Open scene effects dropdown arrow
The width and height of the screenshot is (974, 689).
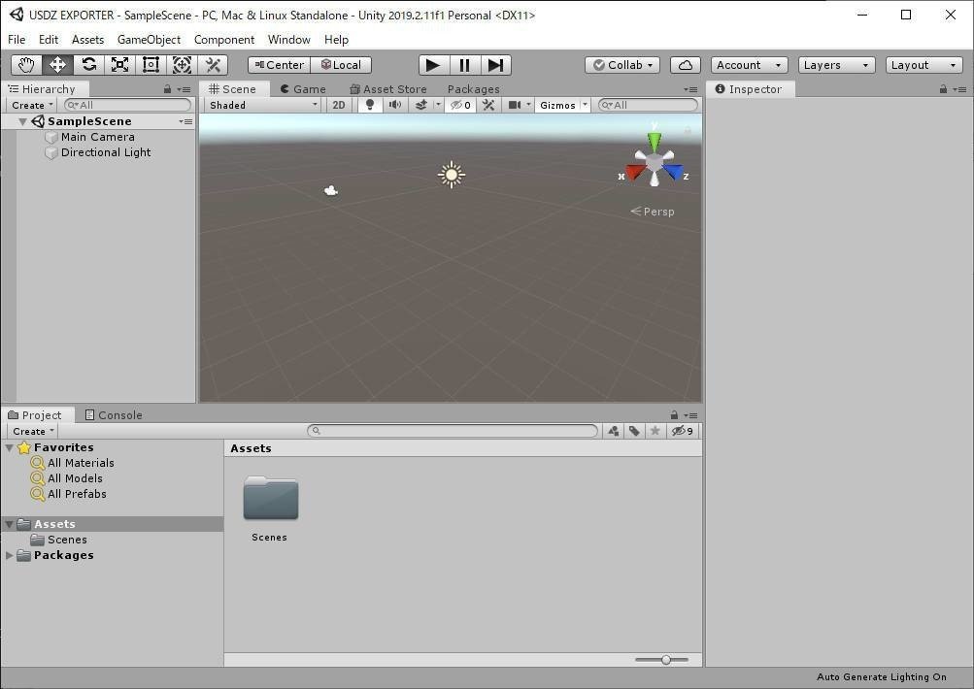tap(438, 105)
